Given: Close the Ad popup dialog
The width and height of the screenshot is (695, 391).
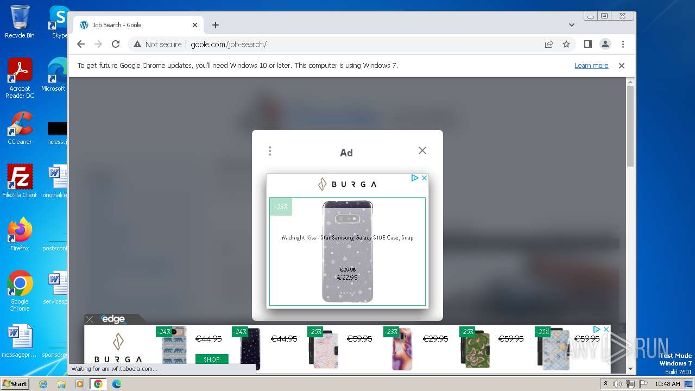Looking at the screenshot, I should (x=422, y=150).
